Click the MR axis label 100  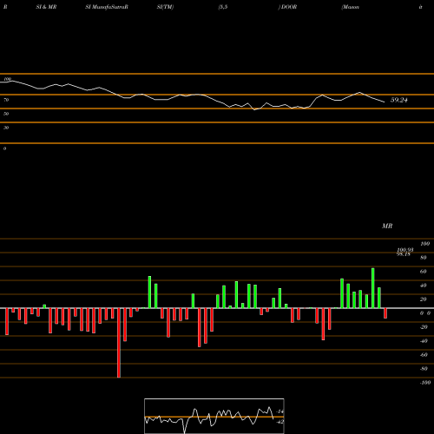tap(425, 244)
